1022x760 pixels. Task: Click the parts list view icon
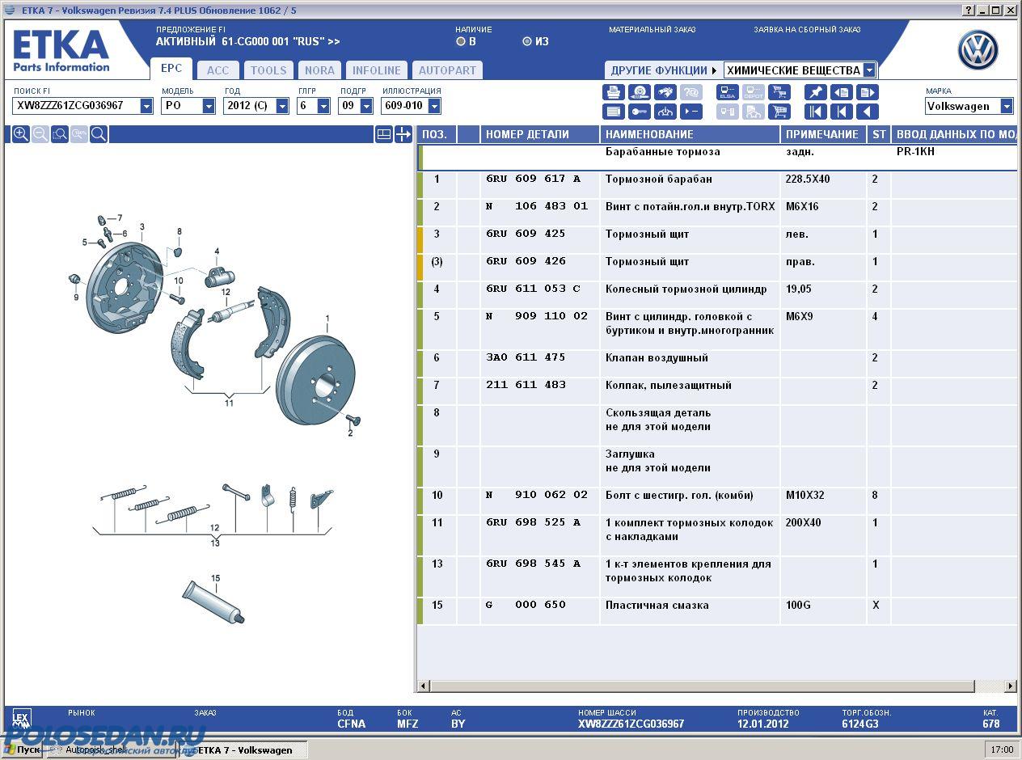click(x=614, y=112)
